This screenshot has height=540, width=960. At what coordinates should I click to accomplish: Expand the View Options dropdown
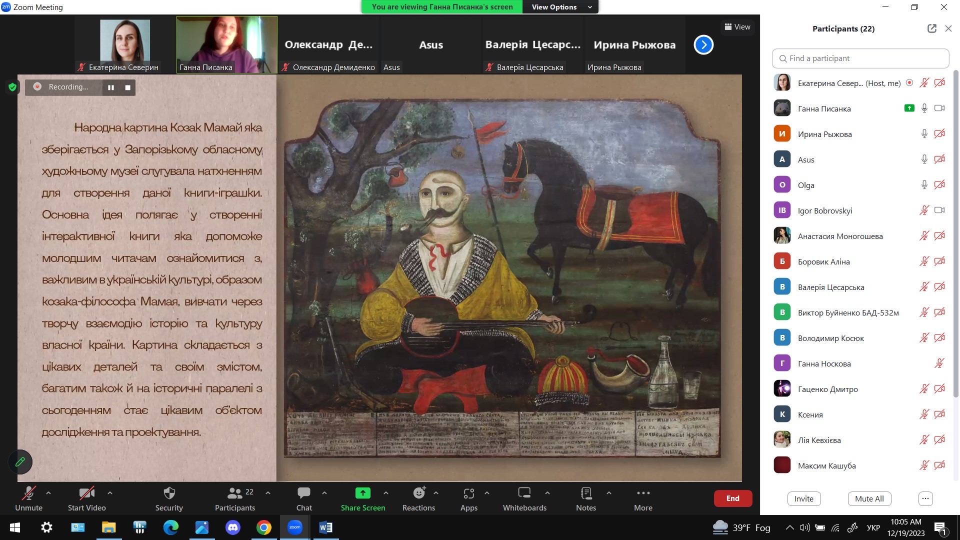560,7
